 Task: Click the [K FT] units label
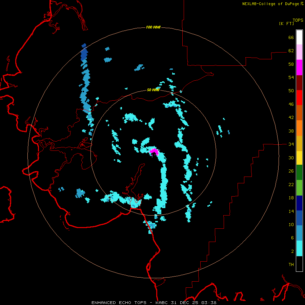(286, 23)
